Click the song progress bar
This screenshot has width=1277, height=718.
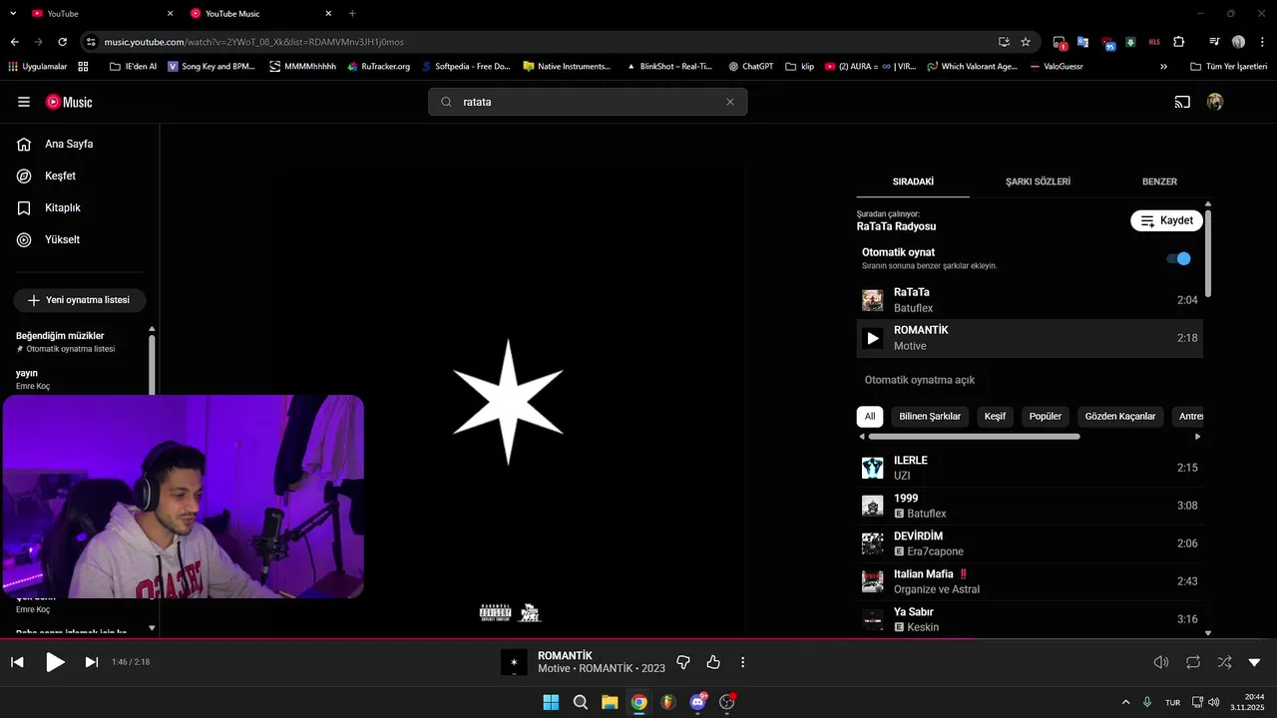(x=638, y=638)
